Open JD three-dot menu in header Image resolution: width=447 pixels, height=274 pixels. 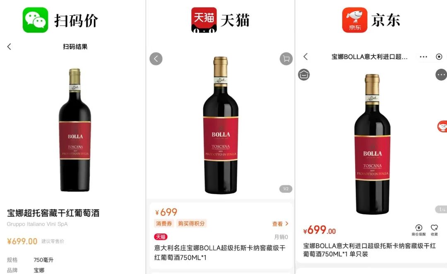tap(423, 57)
